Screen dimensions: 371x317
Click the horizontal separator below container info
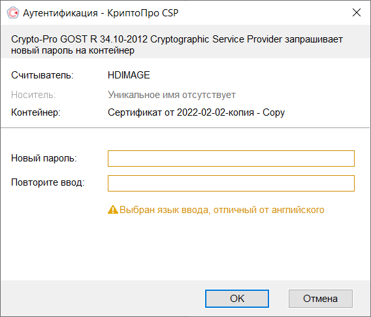pos(185,128)
